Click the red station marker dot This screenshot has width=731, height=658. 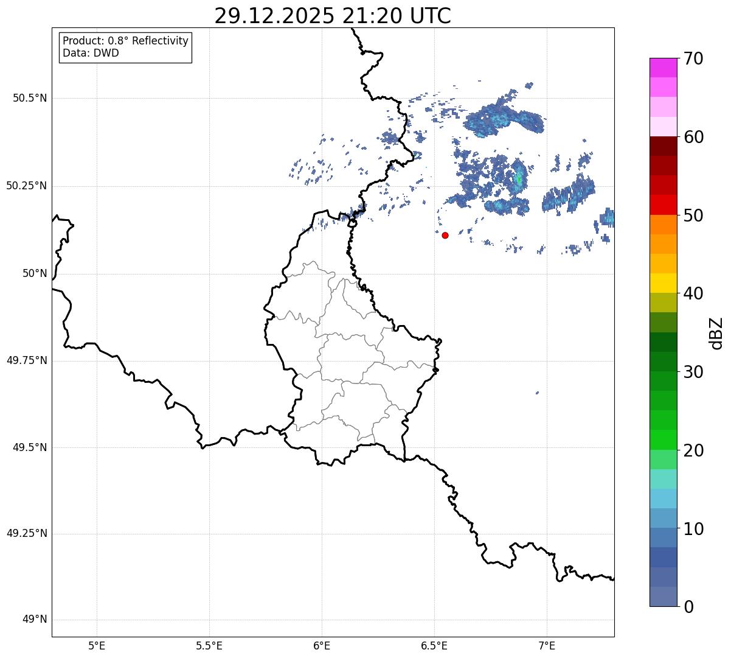[445, 235]
